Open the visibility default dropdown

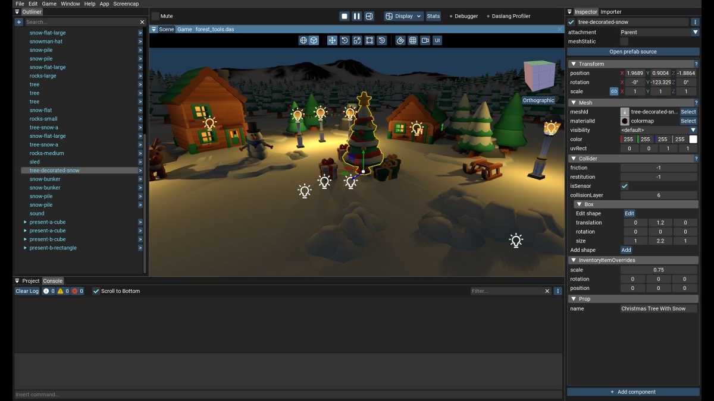(659, 130)
